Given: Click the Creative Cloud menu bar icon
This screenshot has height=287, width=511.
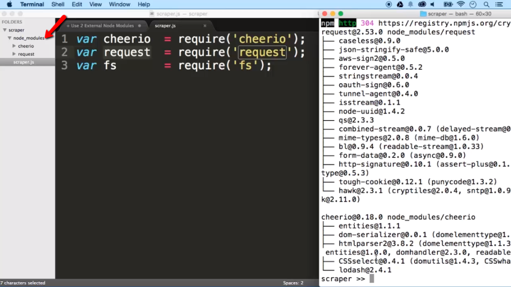Looking at the screenshot, I should click(422, 4).
